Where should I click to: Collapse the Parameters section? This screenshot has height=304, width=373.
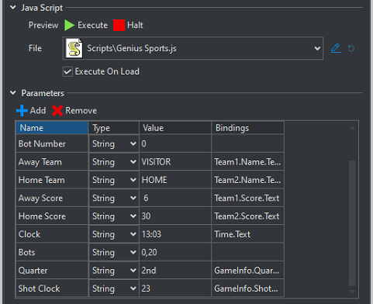(13, 92)
